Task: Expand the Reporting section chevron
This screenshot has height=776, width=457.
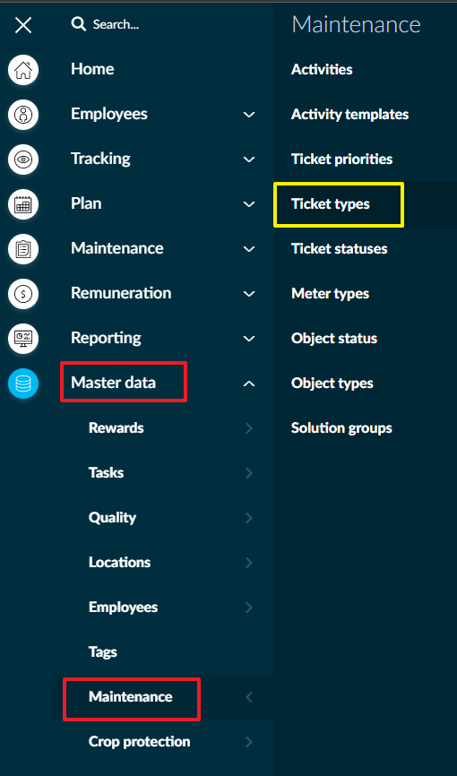Action: point(249,339)
